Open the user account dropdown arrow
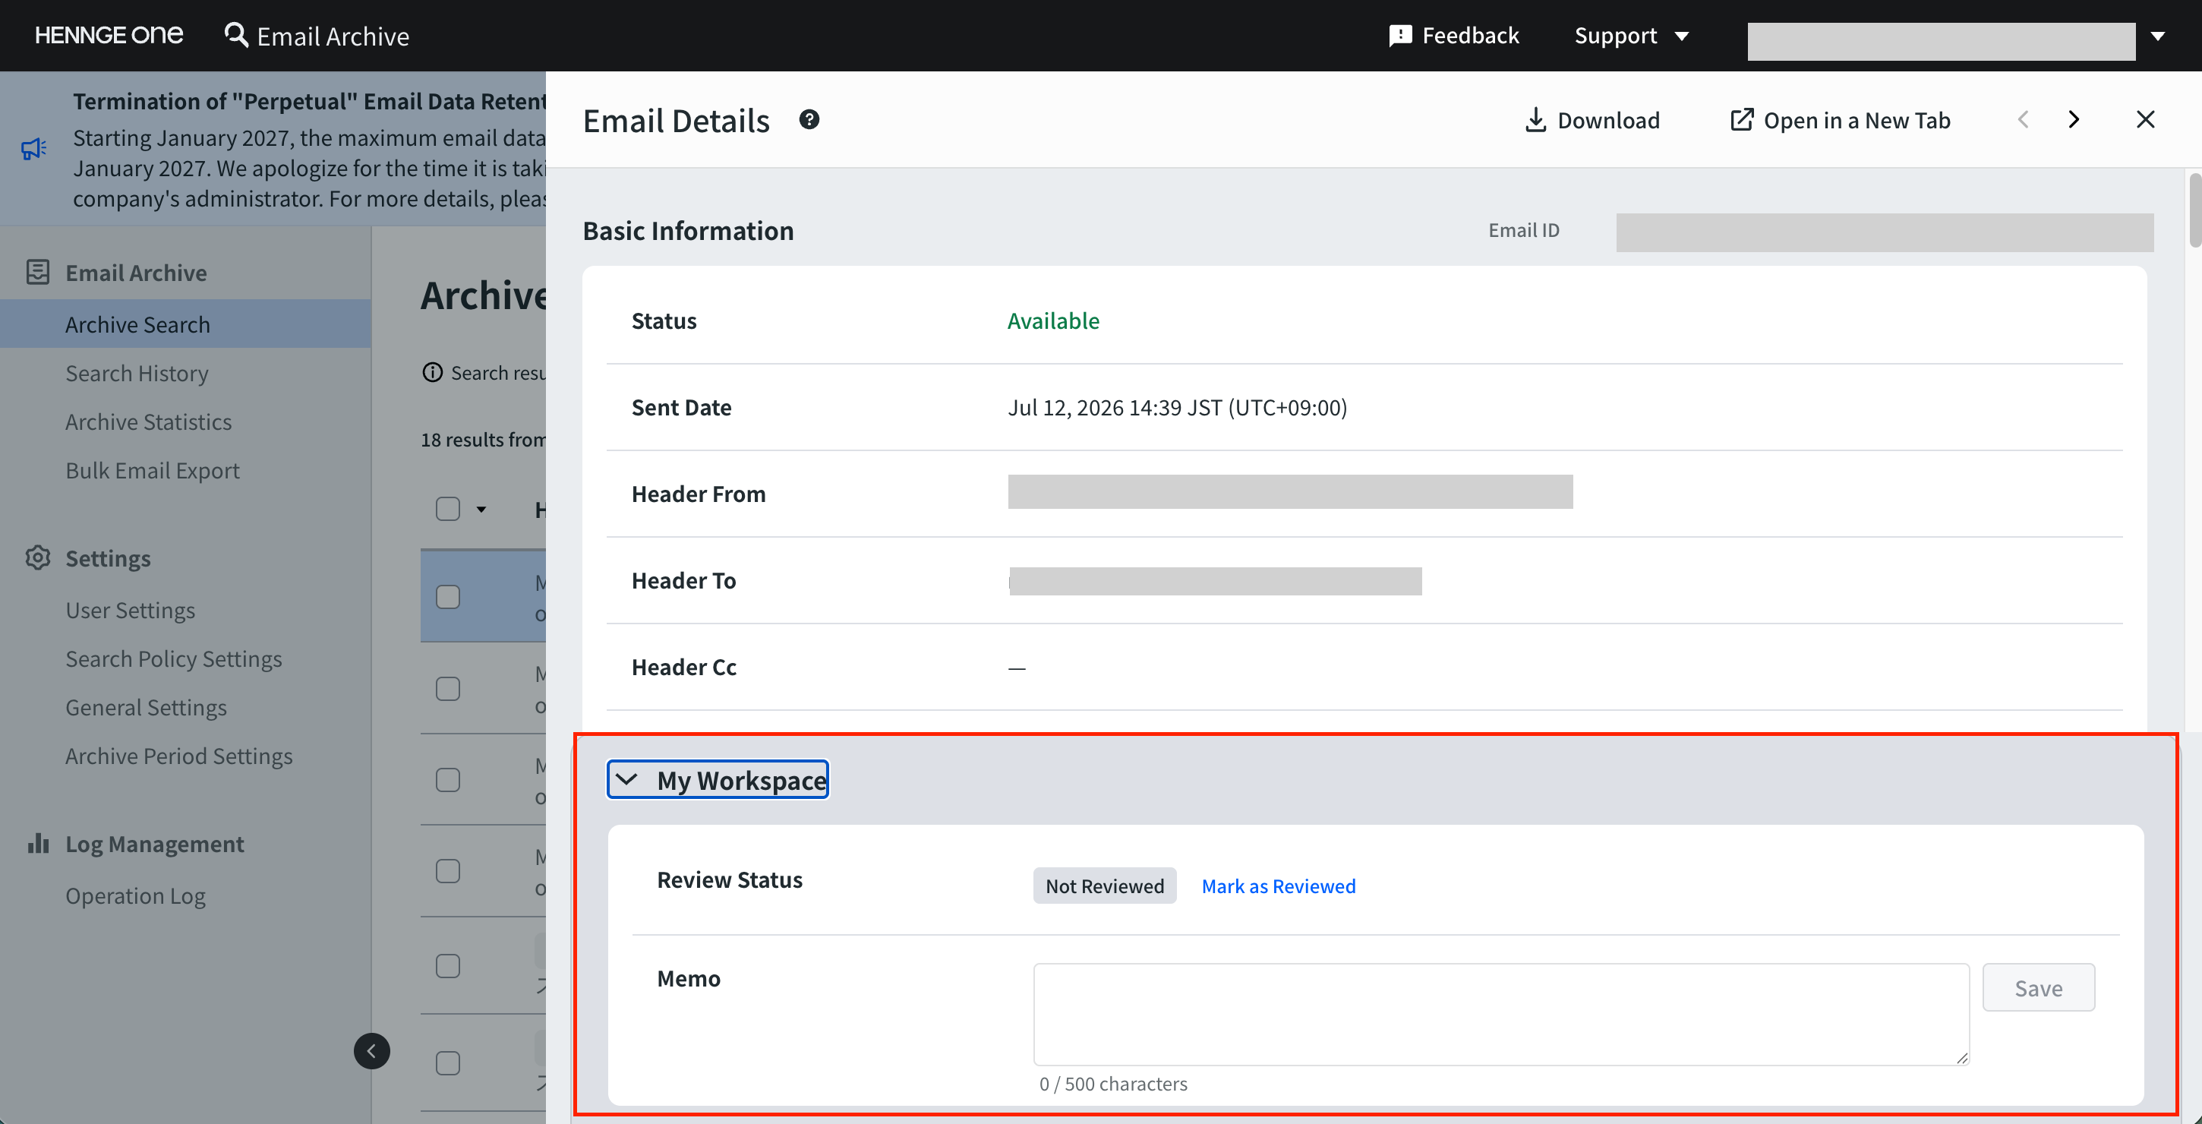 pos(2157,36)
